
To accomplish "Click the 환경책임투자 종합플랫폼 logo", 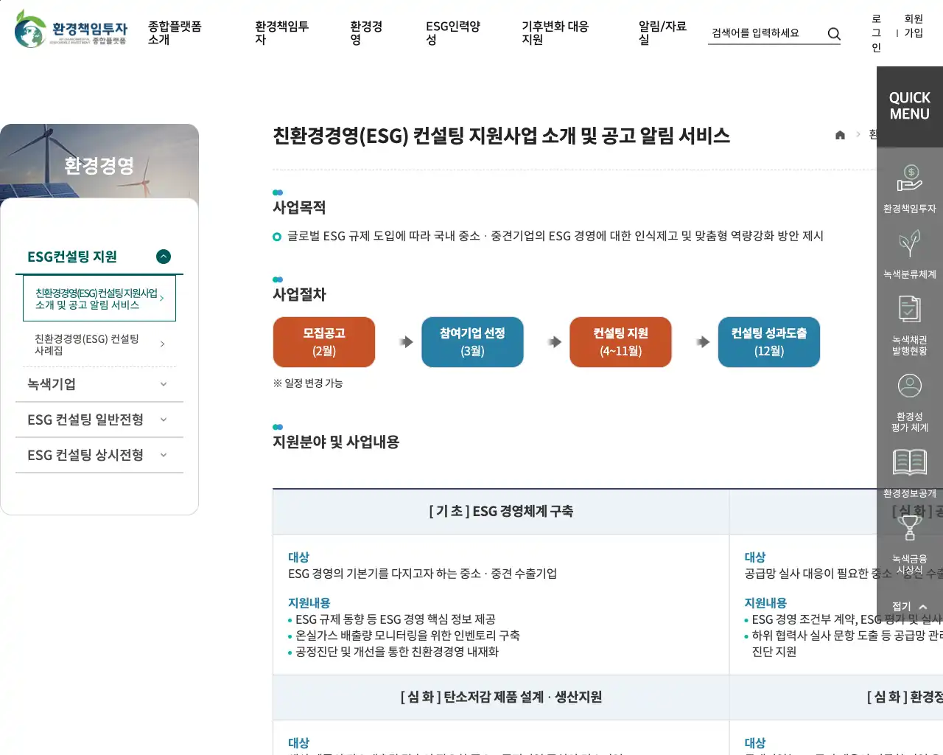I will click(71, 29).
